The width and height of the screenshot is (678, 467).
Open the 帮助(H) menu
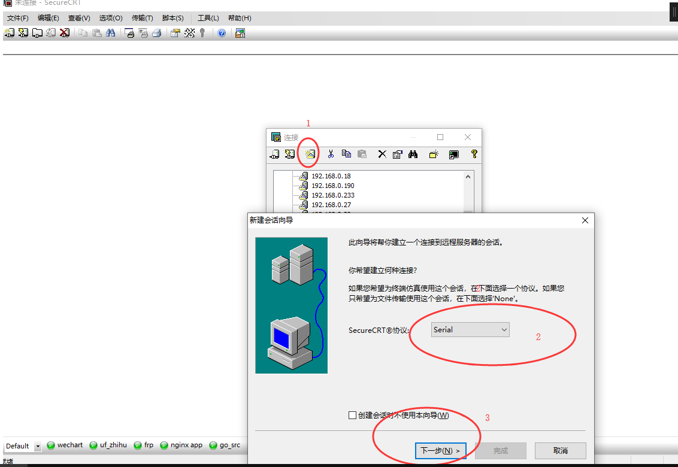pos(240,18)
